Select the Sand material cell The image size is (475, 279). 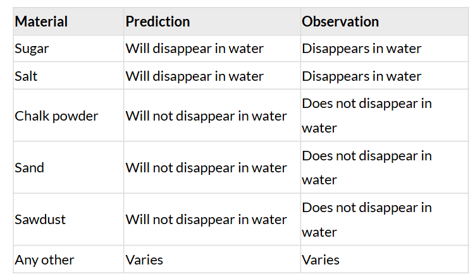[x=30, y=168]
